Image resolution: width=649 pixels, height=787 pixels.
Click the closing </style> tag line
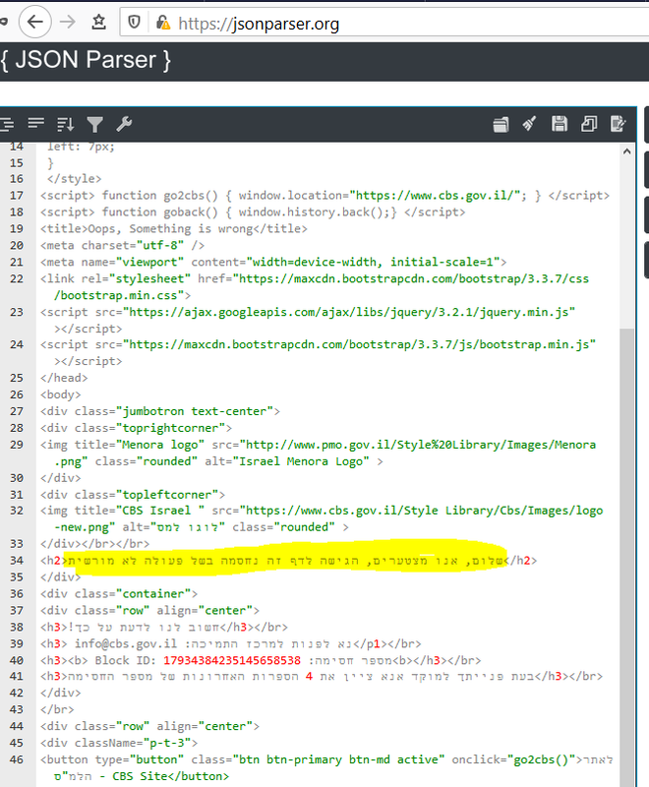coord(74,179)
